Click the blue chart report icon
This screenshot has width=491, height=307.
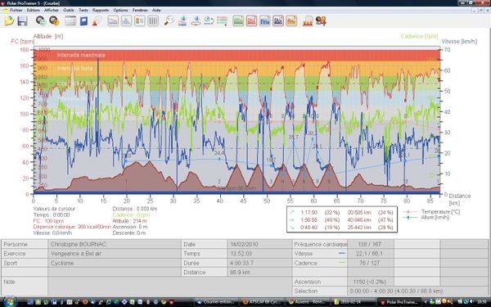[x=265, y=21]
